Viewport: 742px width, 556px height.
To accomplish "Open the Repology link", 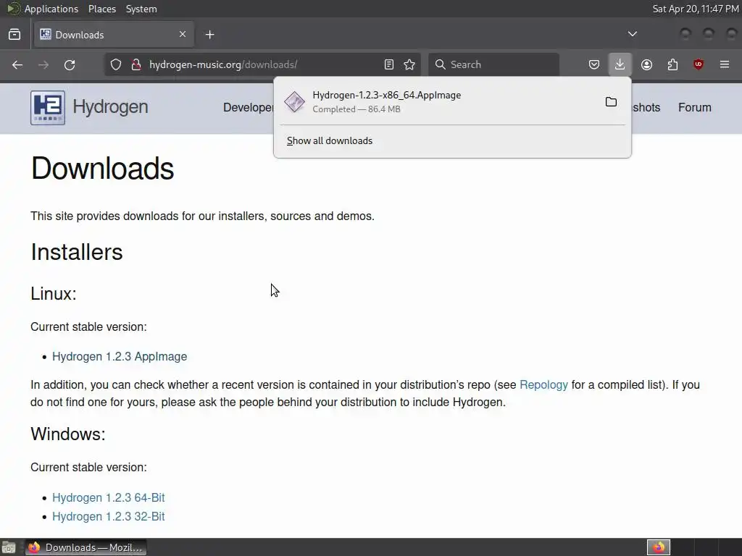I will point(543,385).
